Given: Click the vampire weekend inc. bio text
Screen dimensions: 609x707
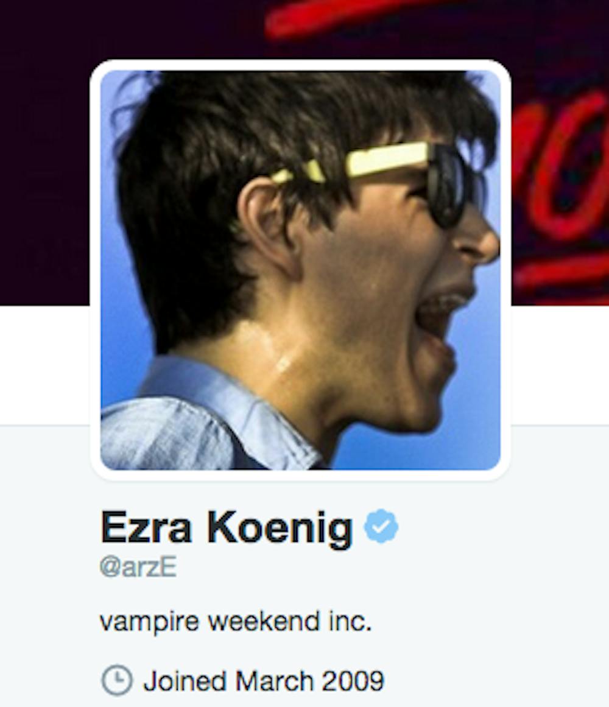Looking at the screenshot, I should coord(235,622).
